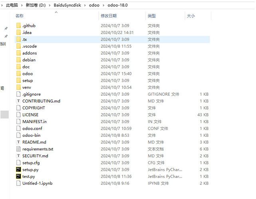Select the venv folder name
Screen dimensions: 256x199
pos(27,87)
